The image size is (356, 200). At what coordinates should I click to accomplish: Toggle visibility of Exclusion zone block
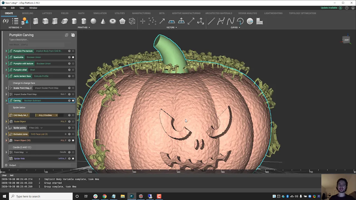click(73, 134)
